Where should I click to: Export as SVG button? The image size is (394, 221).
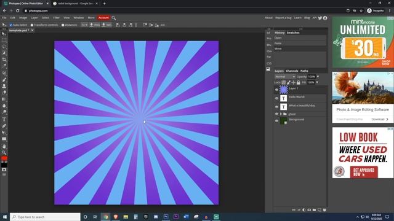tap(107, 25)
